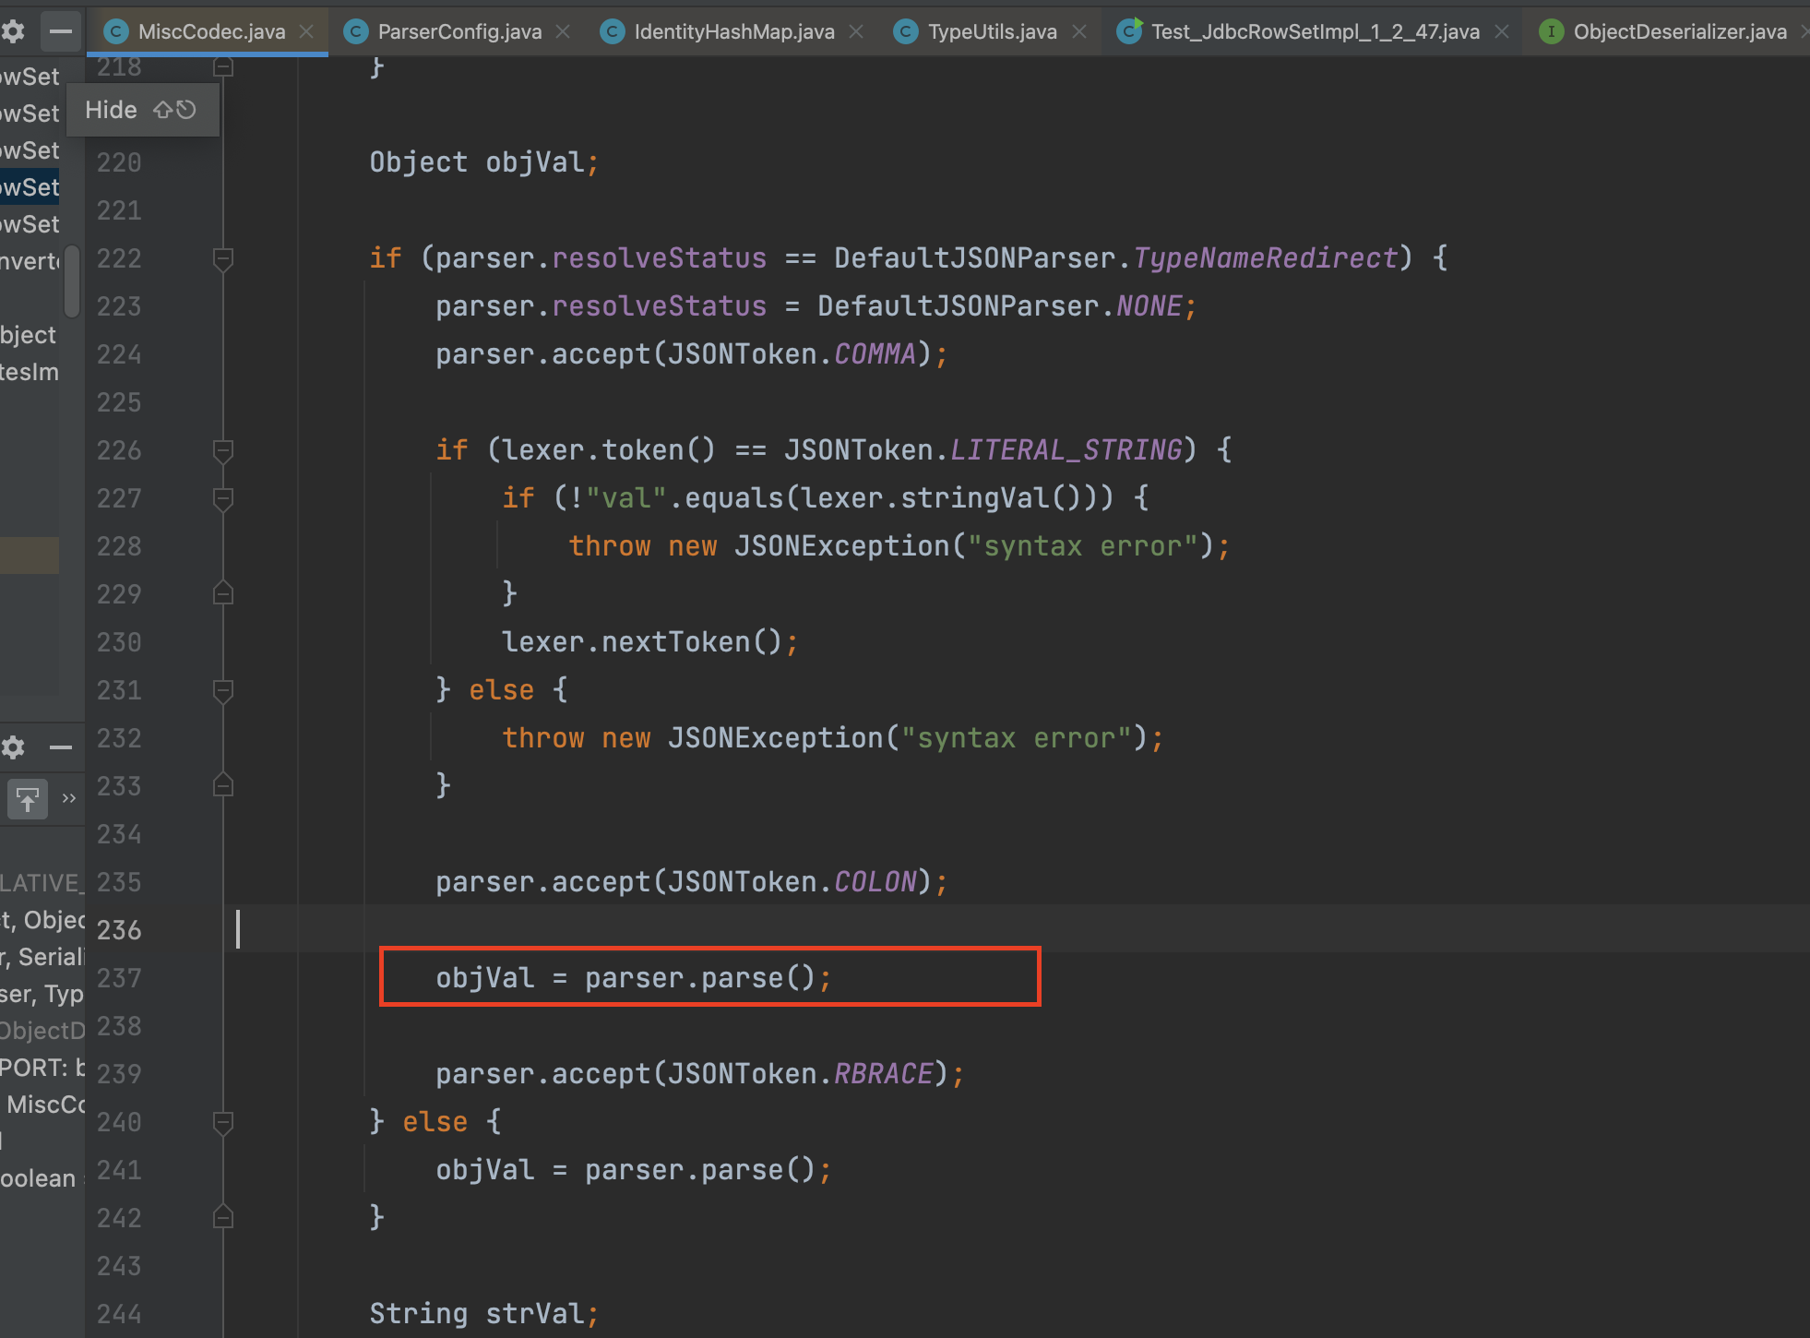This screenshot has width=1810, height=1338.
Task: Click TypeNameRedirect constant on line 222
Action: coord(1265,258)
